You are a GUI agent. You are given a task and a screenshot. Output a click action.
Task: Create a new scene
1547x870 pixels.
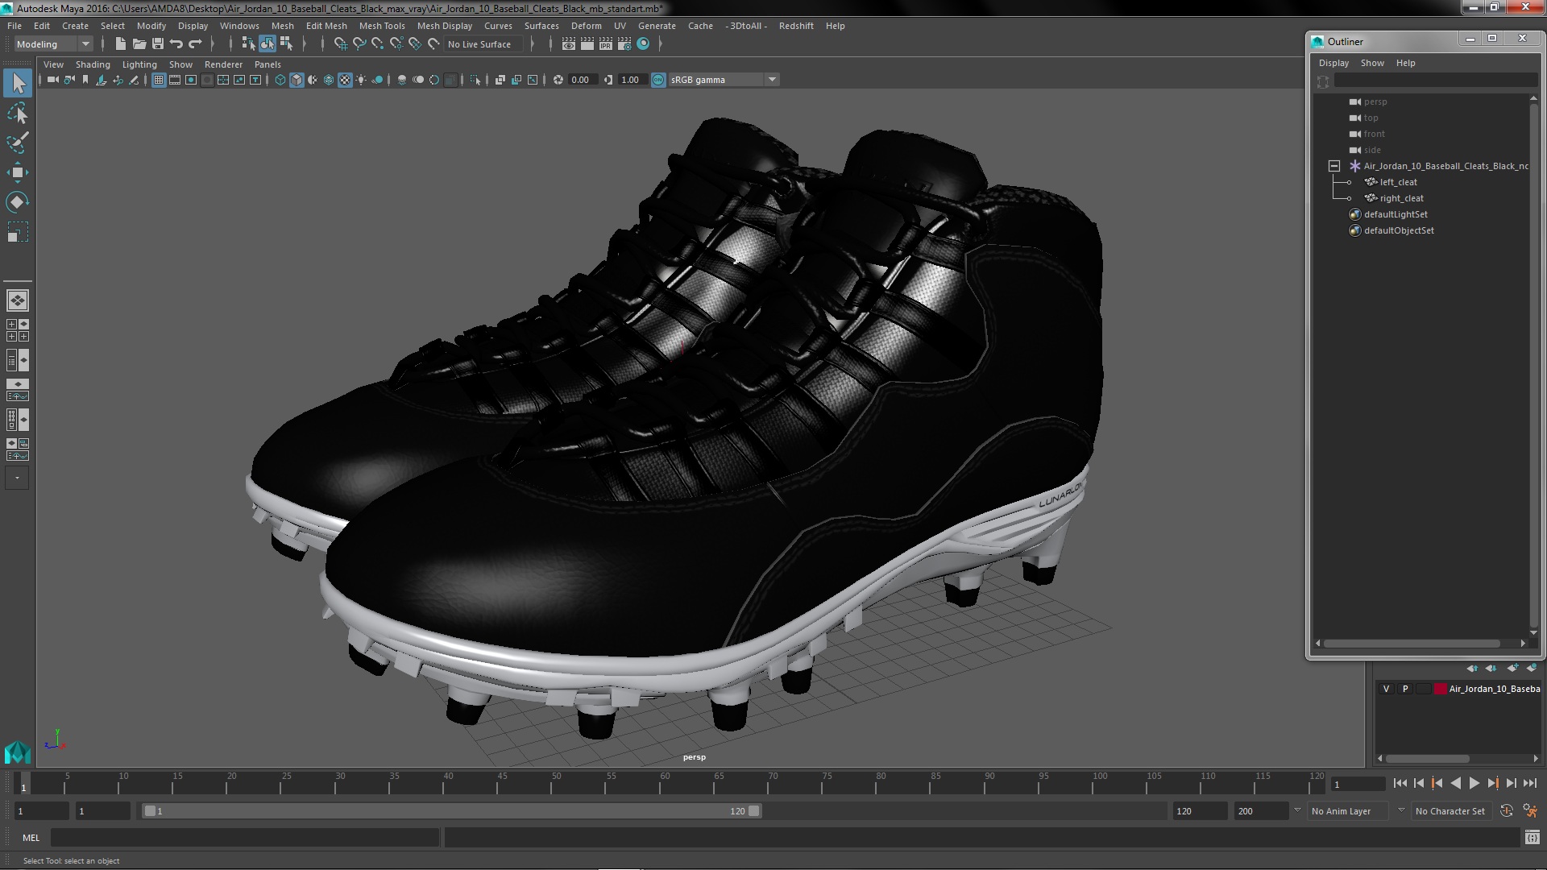121,44
